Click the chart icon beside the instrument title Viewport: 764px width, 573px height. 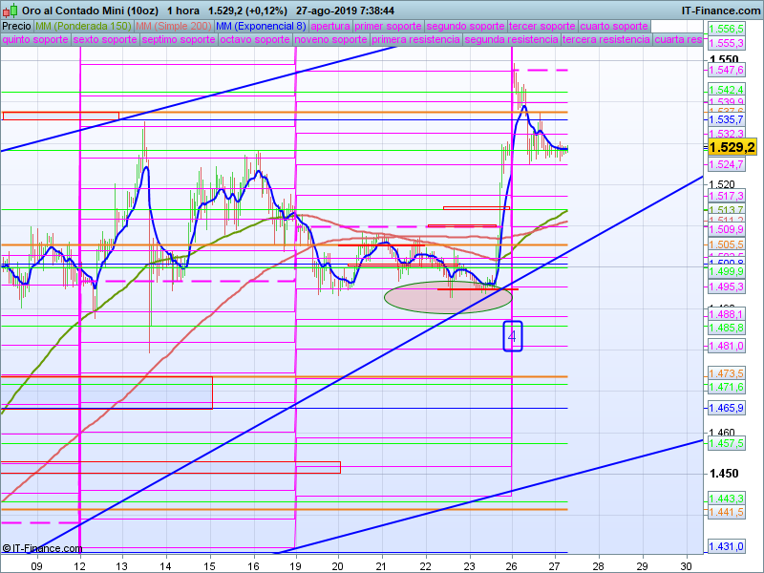click(x=10, y=10)
